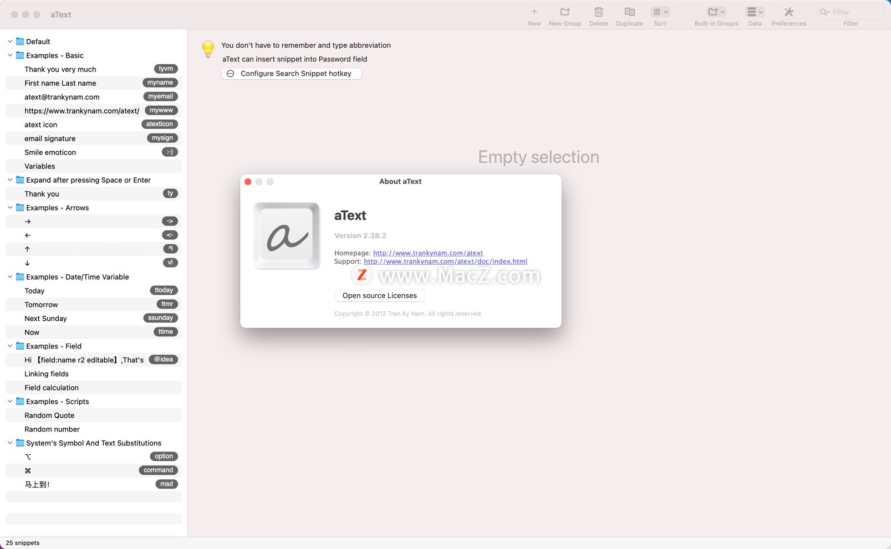This screenshot has height=549, width=891.
Task: Select the Tomorrow snippet
Action: [x=94, y=305]
